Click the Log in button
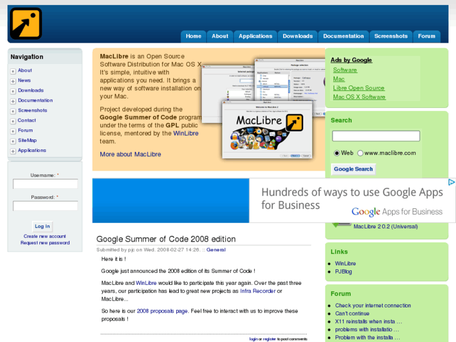The width and height of the screenshot is (456, 342). [43, 227]
